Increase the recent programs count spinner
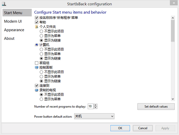 tap(96, 105)
